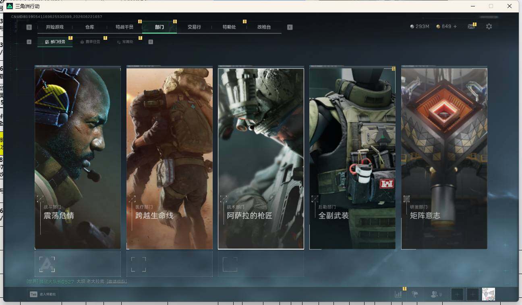Click the world chat message line
Image resolution: width=522 pixels, height=305 pixels.
[77, 282]
